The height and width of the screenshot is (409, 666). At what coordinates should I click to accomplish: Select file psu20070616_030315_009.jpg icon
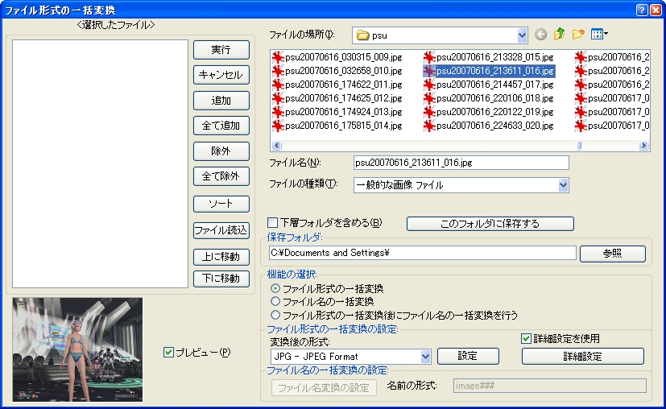pyautogui.click(x=279, y=57)
